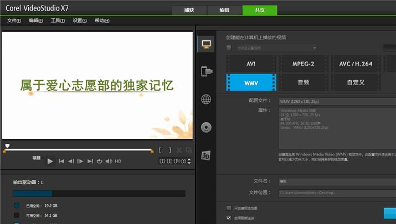This screenshot has width=396, height=224.
Task: Click the output drive space usage bar
Action: (99, 194)
